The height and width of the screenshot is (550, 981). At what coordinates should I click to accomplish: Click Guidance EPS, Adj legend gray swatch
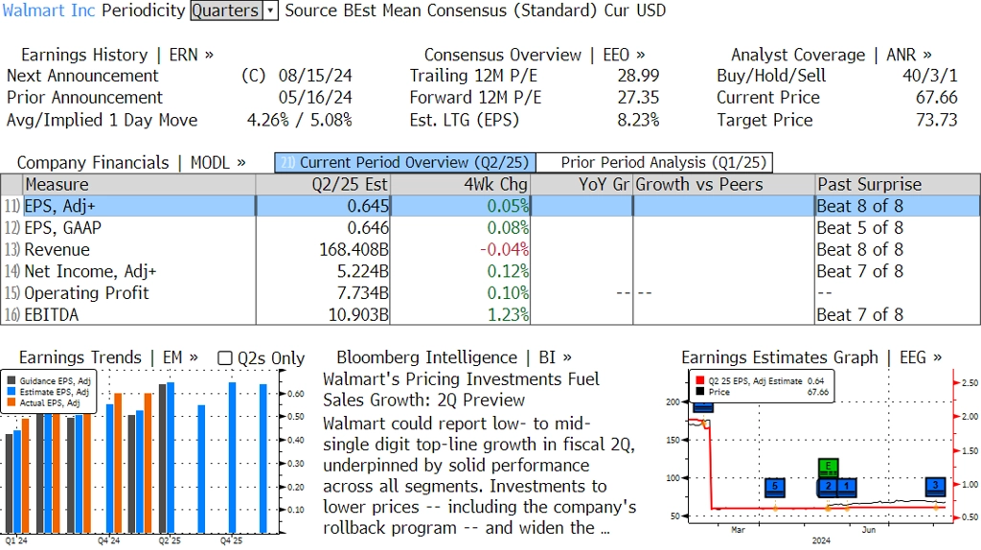[11, 381]
